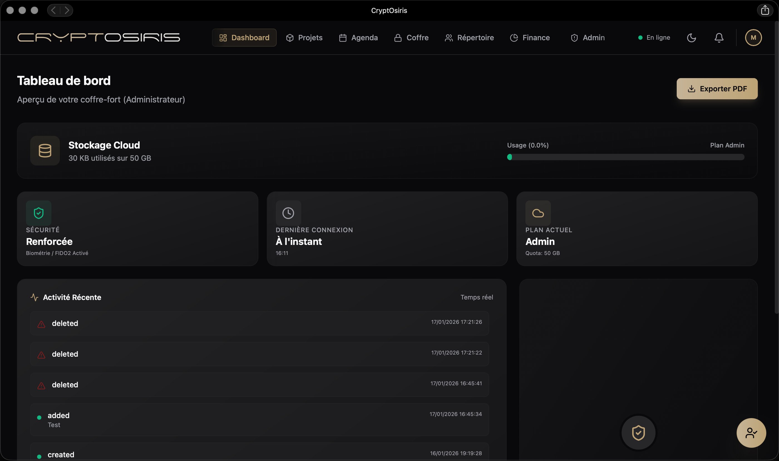Click the clock icon in Dernière Connexion
The image size is (779, 461).
click(288, 213)
